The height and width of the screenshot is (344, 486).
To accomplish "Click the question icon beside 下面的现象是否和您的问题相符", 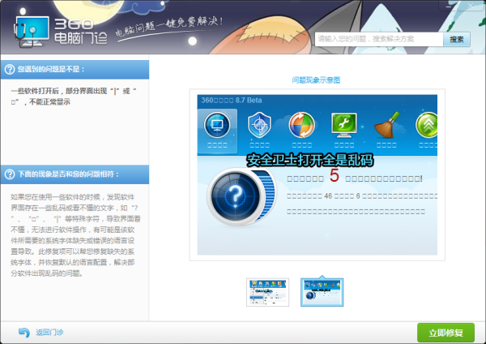I will point(10,174).
